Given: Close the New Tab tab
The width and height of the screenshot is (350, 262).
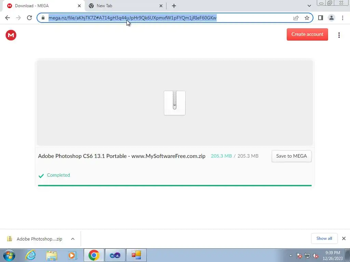Looking at the screenshot, I should (161, 6).
